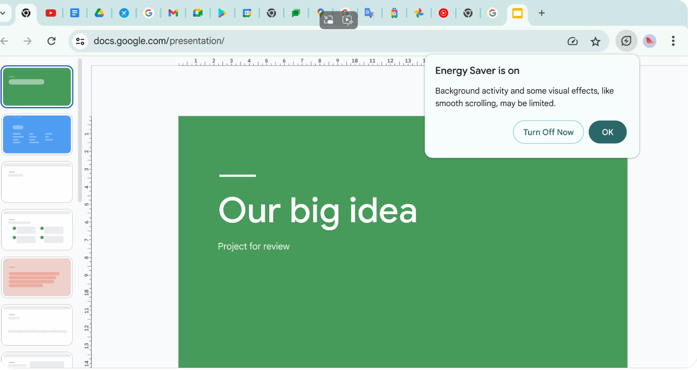Viewport: 697px width, 370px height.
Task: Bookmark this page with star icon
Action: (596, 41)
